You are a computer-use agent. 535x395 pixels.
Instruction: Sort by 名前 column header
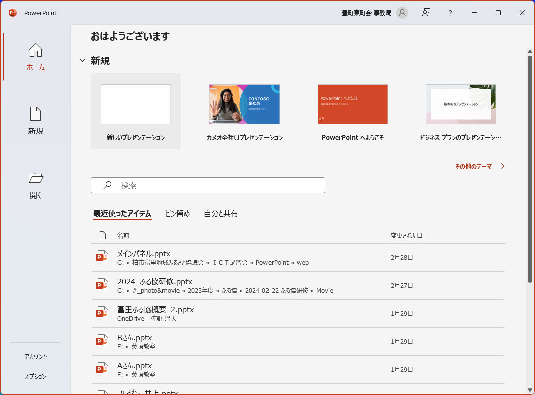pos(123,235)
